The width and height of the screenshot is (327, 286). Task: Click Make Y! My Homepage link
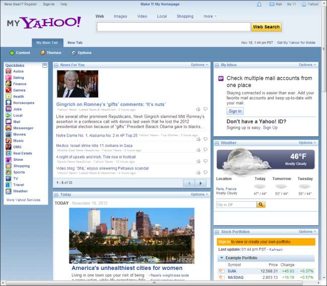click(160, 4)
